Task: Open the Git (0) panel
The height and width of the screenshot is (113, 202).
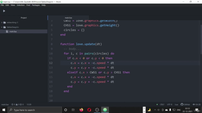Action: [197, 105]
